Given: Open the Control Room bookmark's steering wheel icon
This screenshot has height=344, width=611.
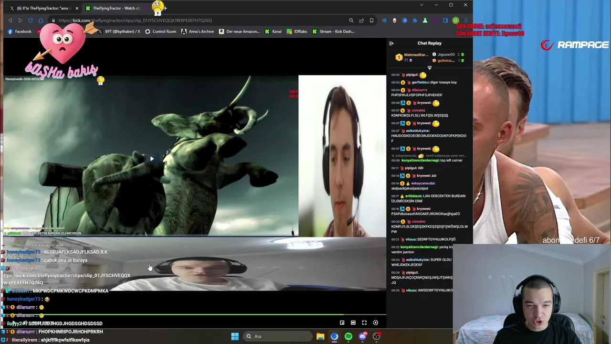Looking at the screenshot, I should 147,32.
